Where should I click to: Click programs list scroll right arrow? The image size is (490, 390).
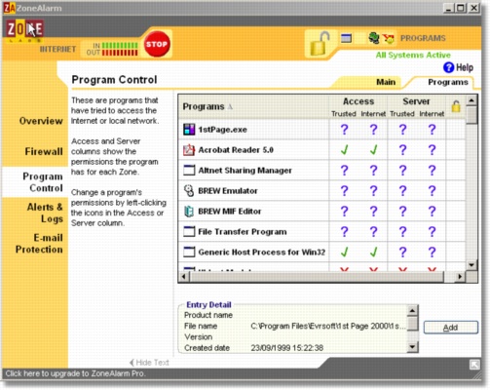[460, 277]
